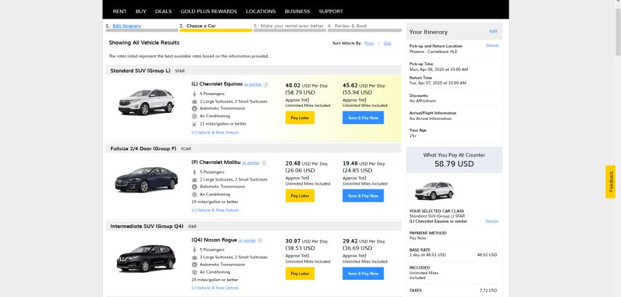Click 'or similar' link next to Chevrolet Equinox
Image resolution: width=621 pixels, height=297 pixels.
pyautogui.click(x=253, y=84)
